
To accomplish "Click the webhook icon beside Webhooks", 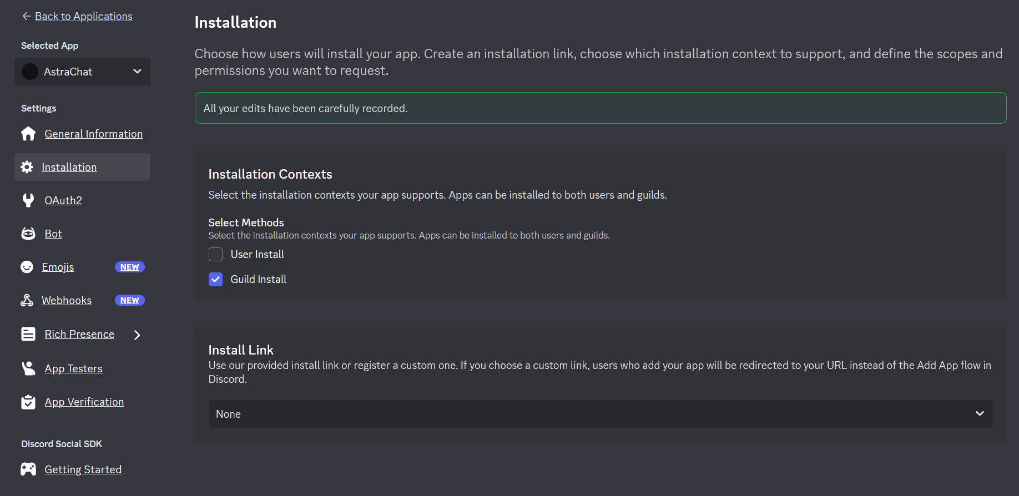I will [x=27, y=300].
